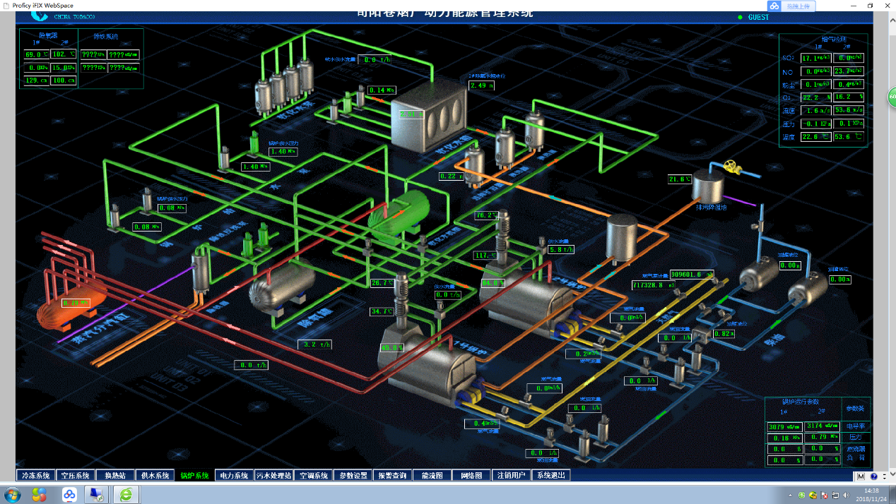Open Internet Explorer from the taskbar
Image resolution: width=896 pixels, height=504 pixels.
click(126, 494)
